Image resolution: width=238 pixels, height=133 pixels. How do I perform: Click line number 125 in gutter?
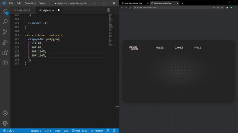pyautogui.click(x=17, y=35)
